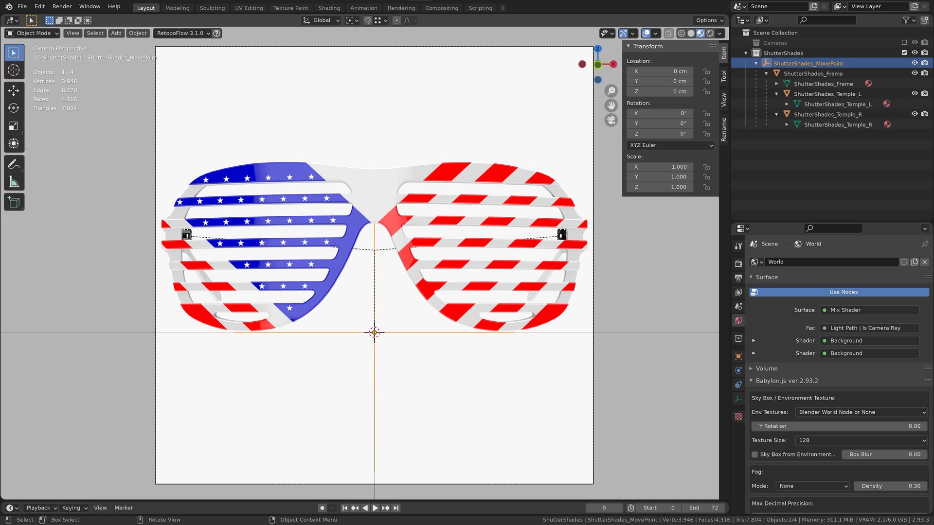Click the zoom magnifier viewport gizmo
The image size is (934, 525).
(611, 91)
